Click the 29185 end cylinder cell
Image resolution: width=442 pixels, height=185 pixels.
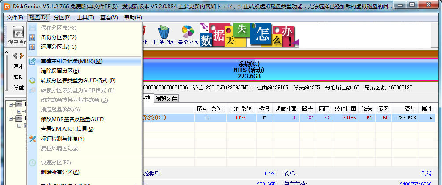tap(345, 118)
